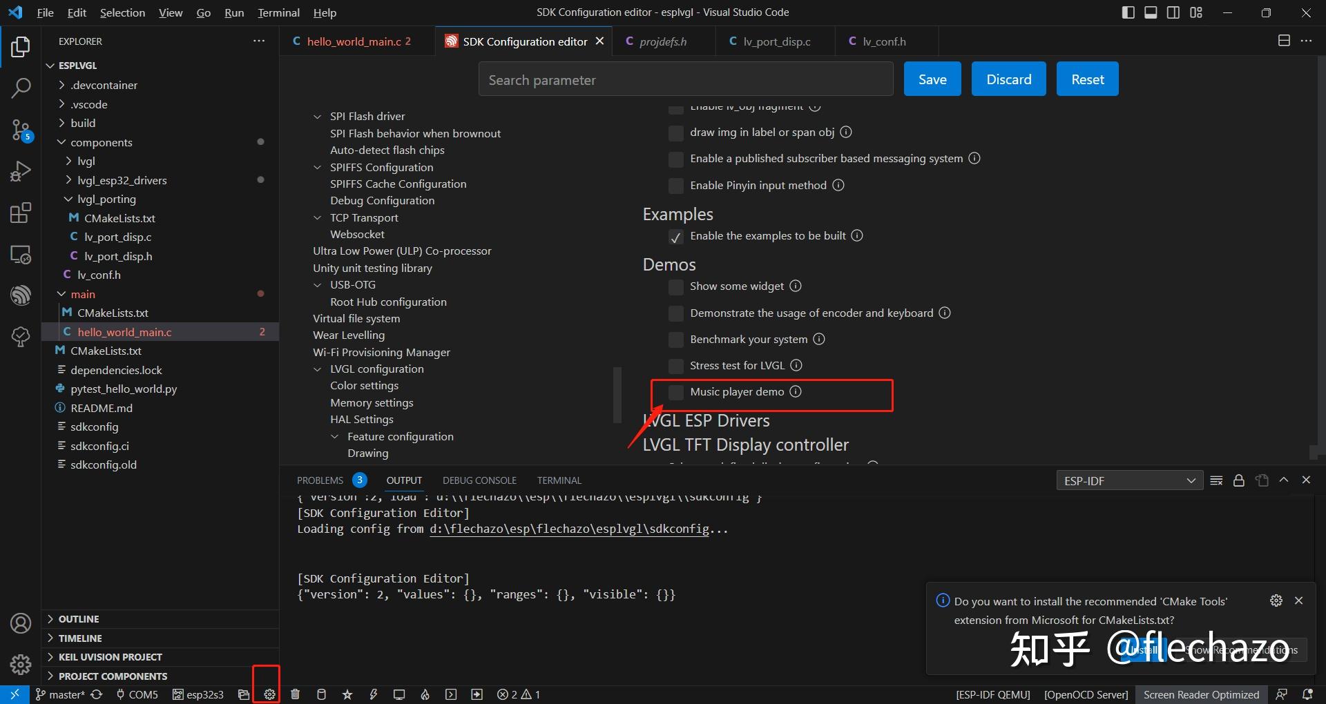Open the Search view in activity bar
The image size is (1326, 704).
[21, 88]
